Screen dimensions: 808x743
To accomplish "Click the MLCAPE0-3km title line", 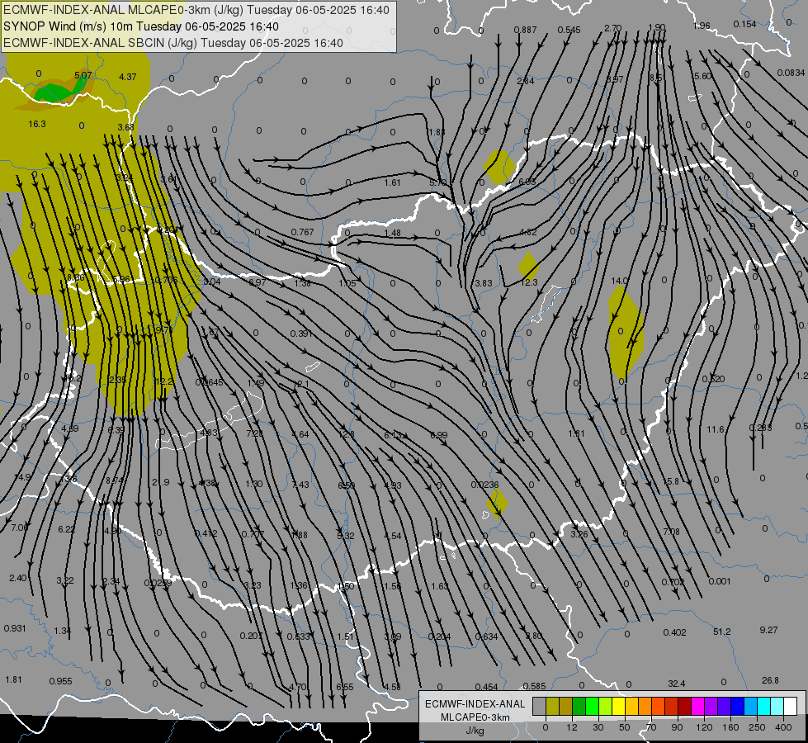I will (196, 10).
